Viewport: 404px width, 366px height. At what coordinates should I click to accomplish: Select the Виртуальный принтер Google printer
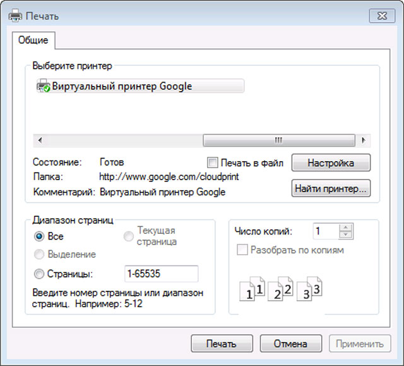click(140, 86)
